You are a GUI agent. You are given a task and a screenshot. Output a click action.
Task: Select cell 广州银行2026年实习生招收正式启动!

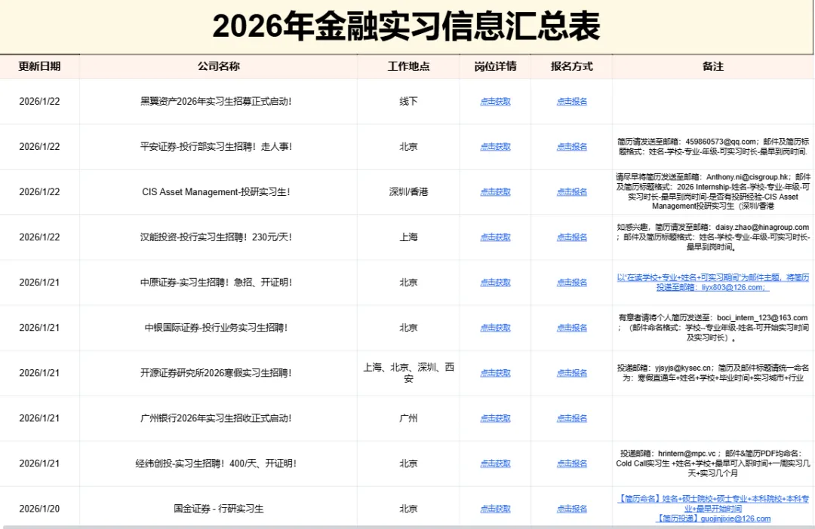(x=218, y=418)
